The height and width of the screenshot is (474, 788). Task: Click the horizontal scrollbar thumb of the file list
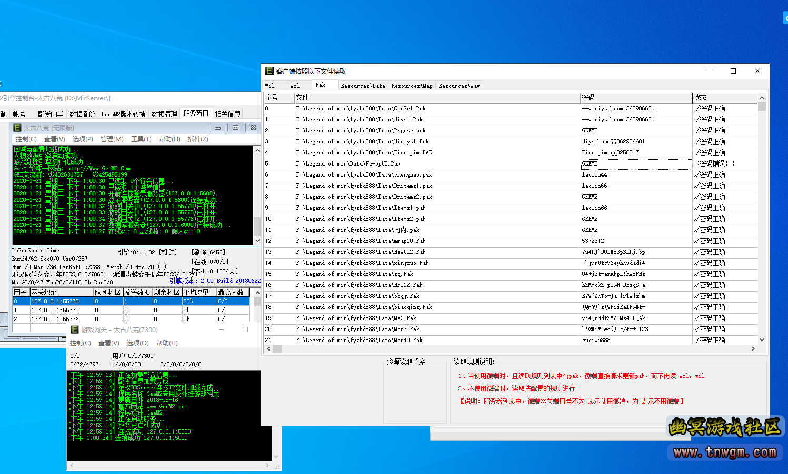pyautogui.click(x=277, y=348)
